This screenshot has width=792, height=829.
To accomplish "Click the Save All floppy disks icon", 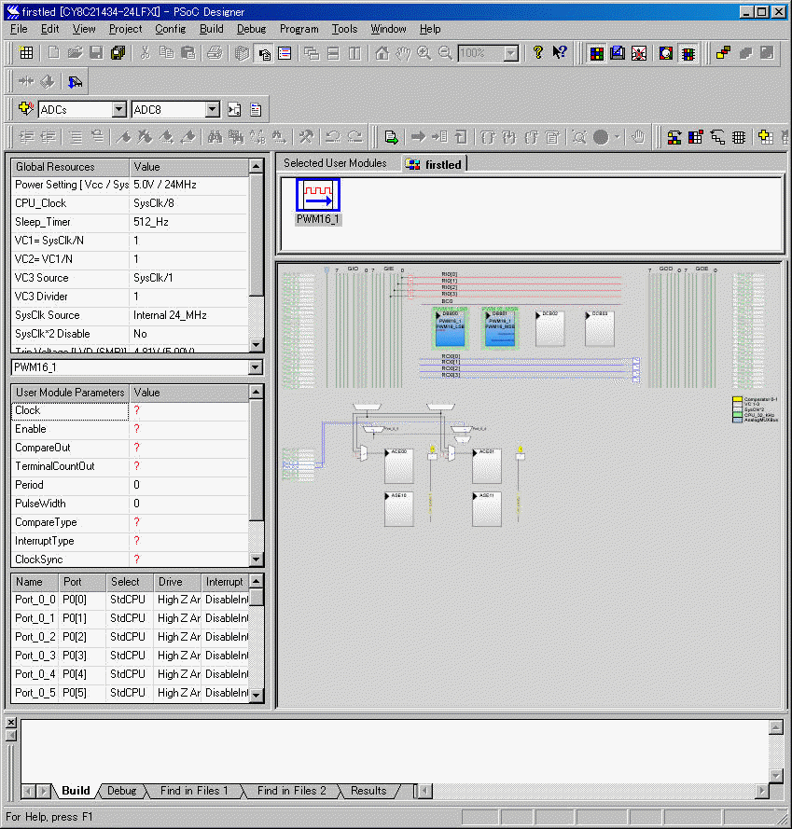I will [118, 53].
